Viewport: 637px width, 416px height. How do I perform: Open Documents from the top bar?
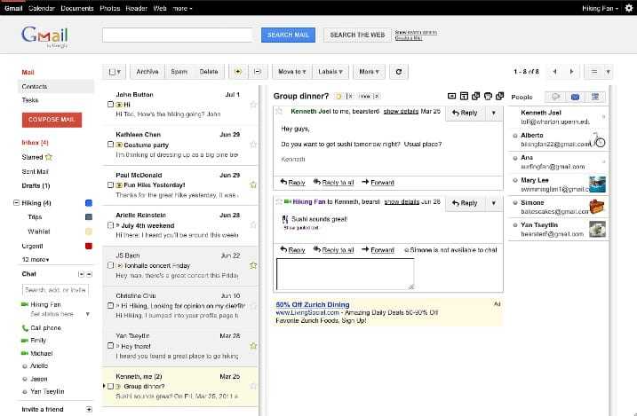tap(77, 8)
